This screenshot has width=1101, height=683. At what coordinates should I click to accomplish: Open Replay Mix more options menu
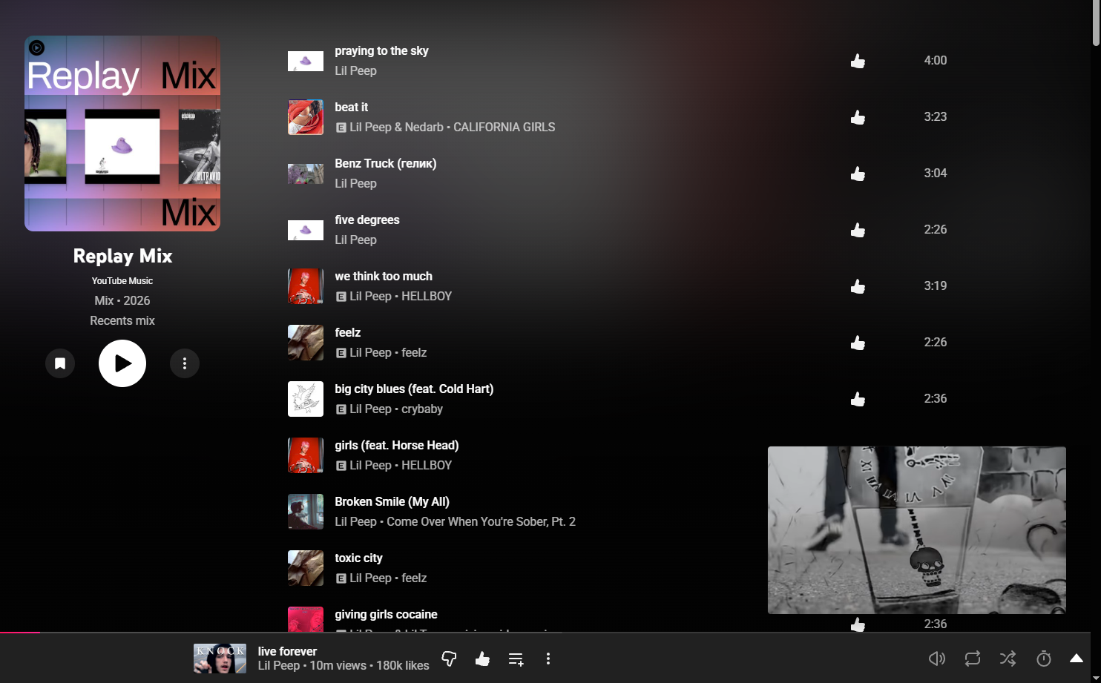point(185,363)
